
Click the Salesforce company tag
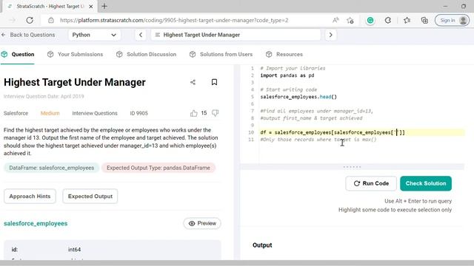[x=16, y=113]
